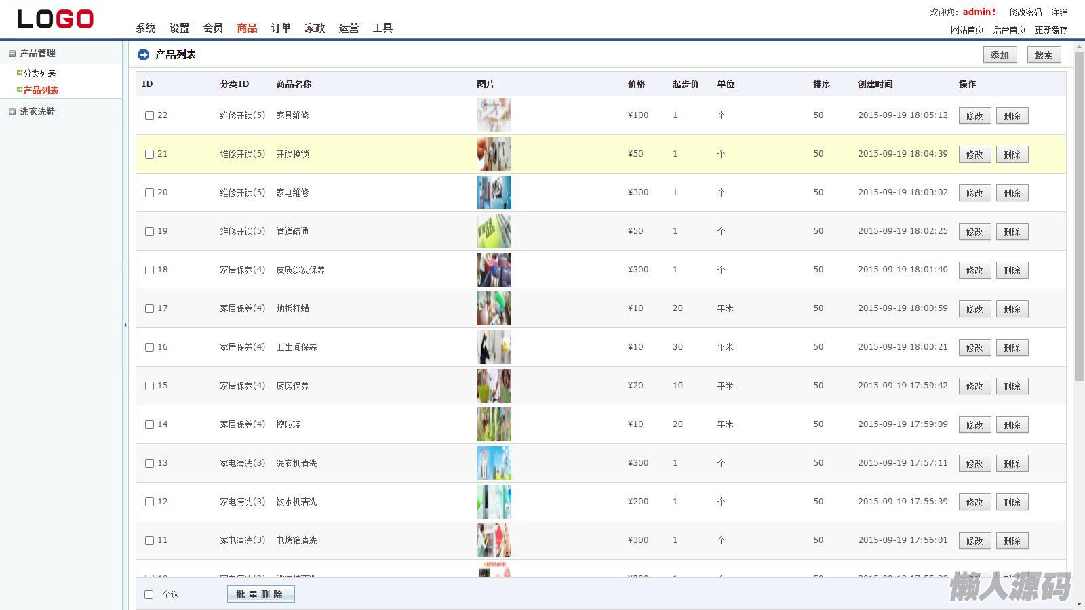Switch to the 家政 top menu
The image size is (1085, 610).
pos(315,28)
